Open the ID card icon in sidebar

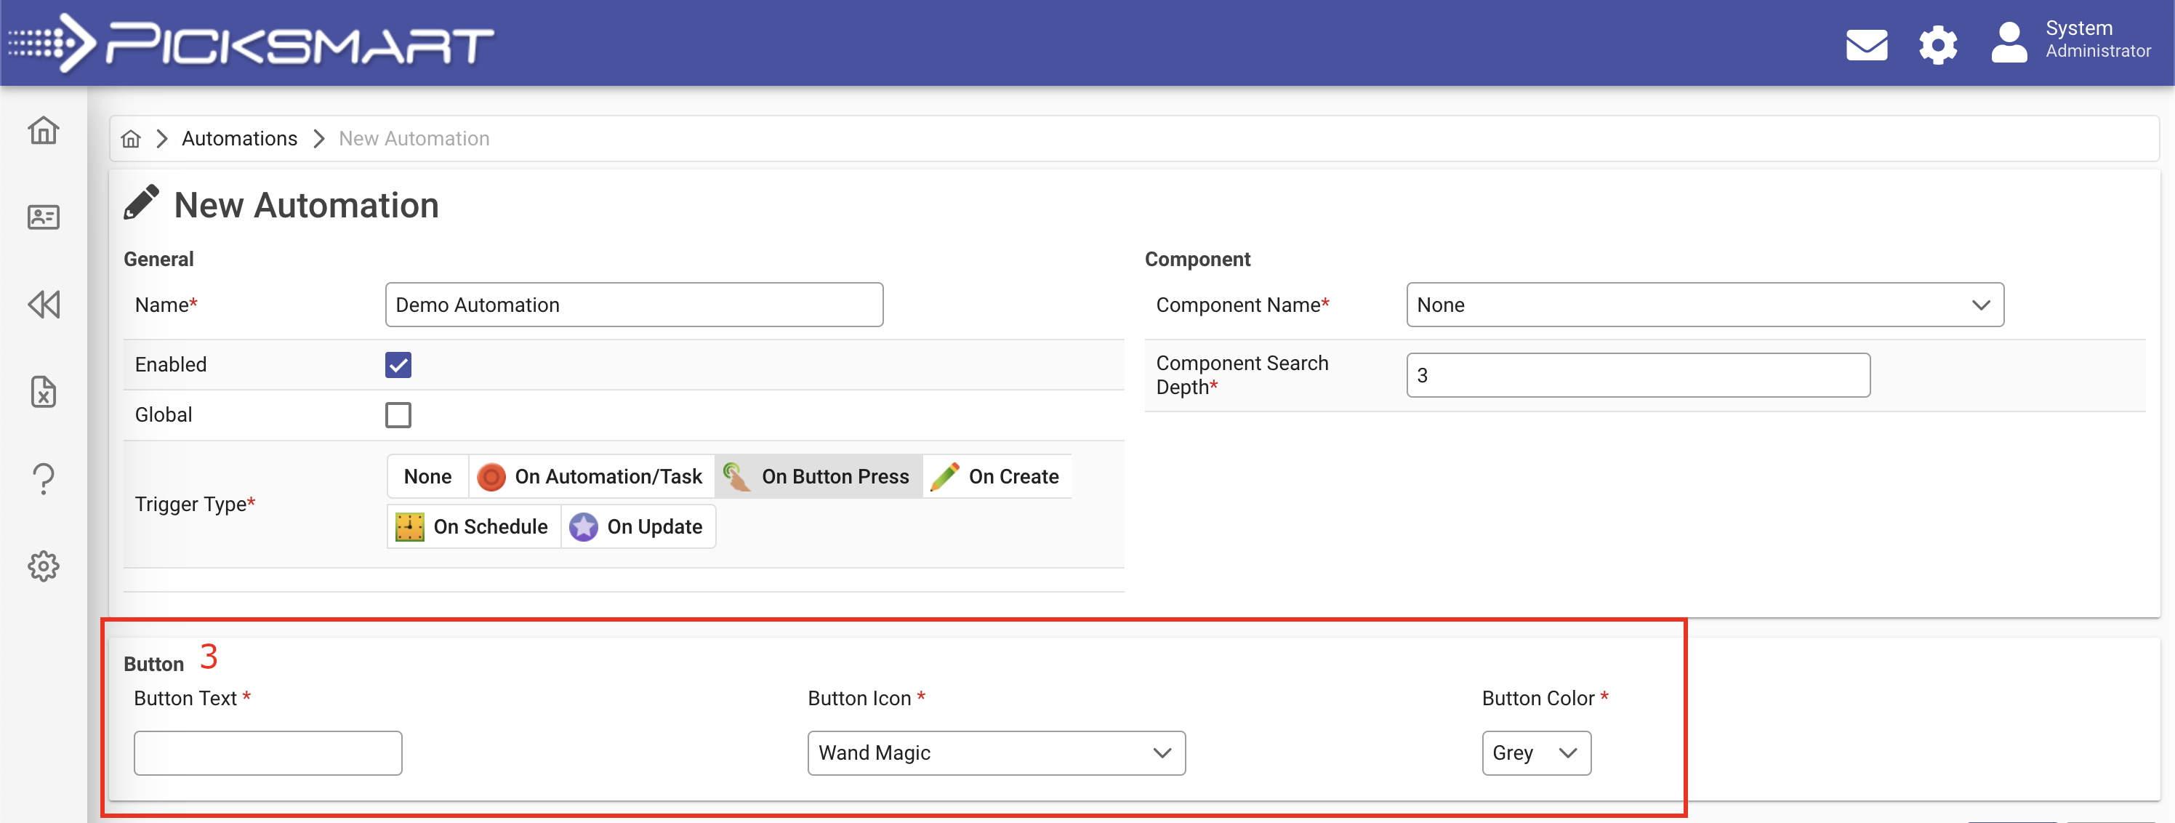coord(43,217)
